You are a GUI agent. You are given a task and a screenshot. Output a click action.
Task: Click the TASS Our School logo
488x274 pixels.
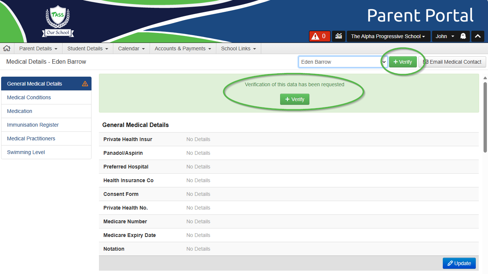click(57, 21)
